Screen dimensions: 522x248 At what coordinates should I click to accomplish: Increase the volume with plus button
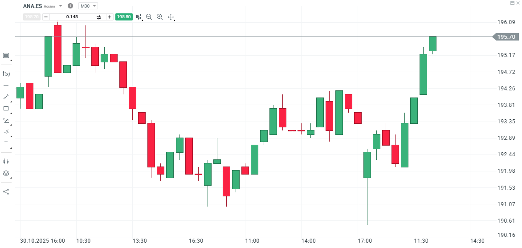click(110, 17)
